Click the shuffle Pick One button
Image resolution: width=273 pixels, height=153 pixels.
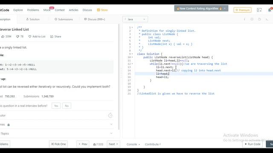[58, 144]
